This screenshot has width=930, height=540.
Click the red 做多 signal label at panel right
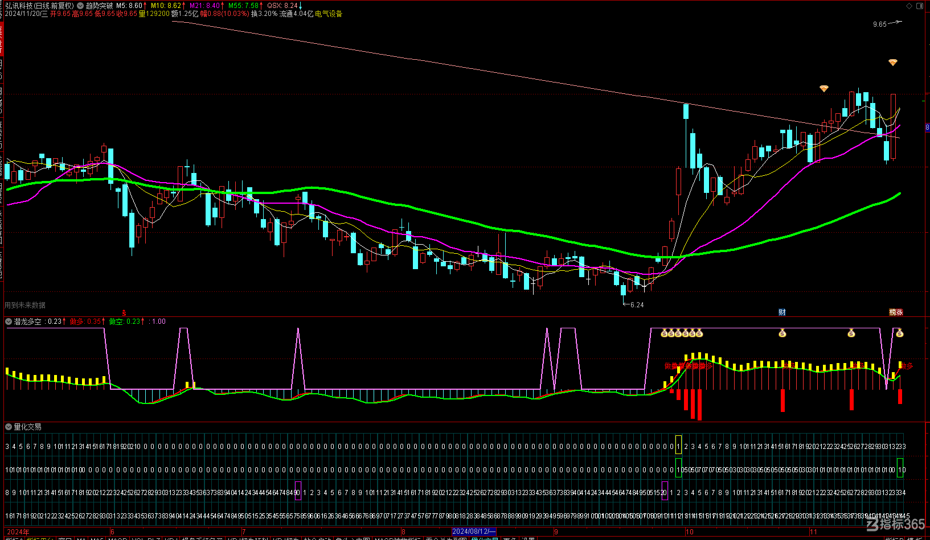[906, 366]
